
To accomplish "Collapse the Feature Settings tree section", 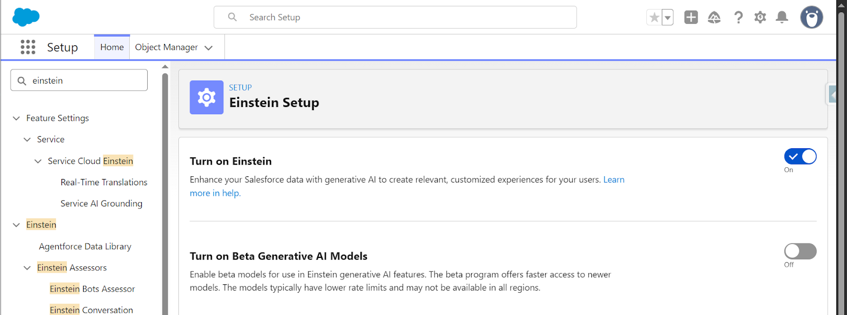I will 16,118.
